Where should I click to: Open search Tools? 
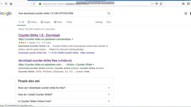pyautogui.click(x=109, y=22)
